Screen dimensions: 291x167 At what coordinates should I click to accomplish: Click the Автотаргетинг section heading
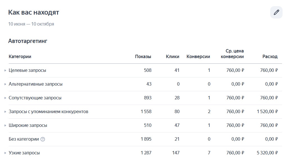click(x=28, y=41)
